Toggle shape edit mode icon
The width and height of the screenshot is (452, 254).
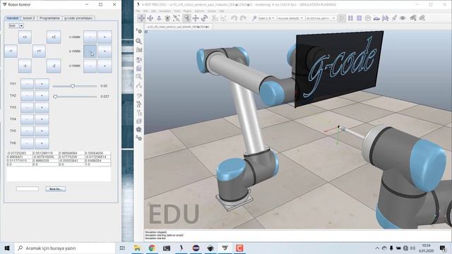[x=139, y=77]
